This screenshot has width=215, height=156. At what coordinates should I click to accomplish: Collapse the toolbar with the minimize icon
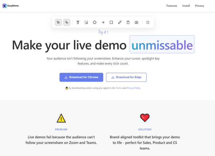[148, 22]
